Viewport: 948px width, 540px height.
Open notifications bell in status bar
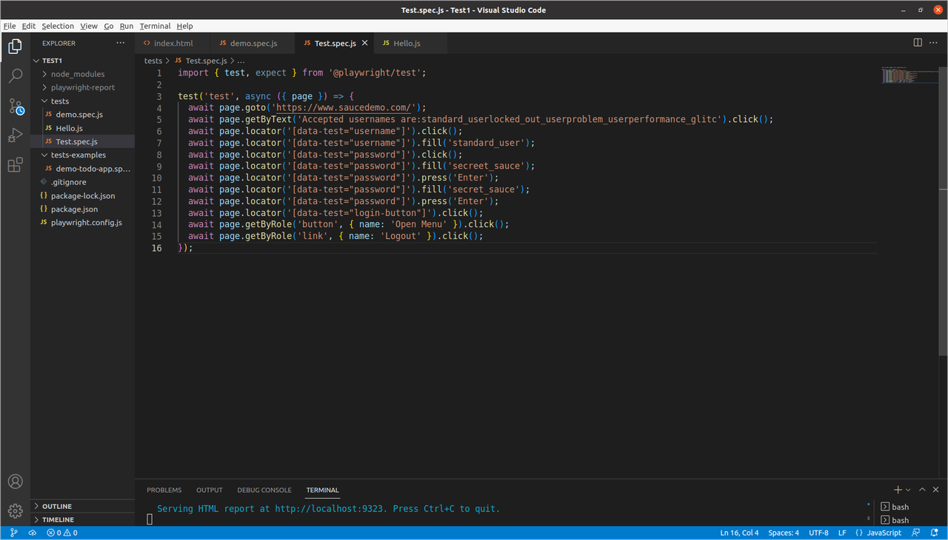tap(935, 533)
